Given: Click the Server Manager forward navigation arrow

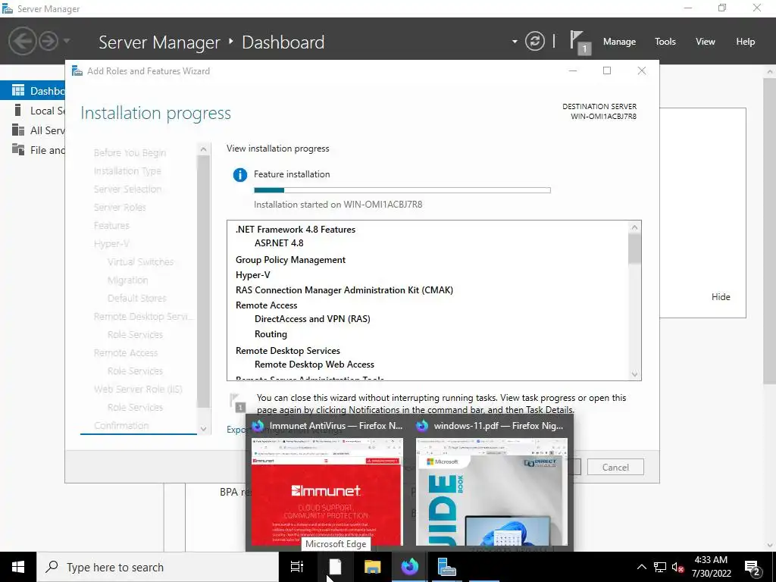Looking at the screenshot, I should 48,41.
